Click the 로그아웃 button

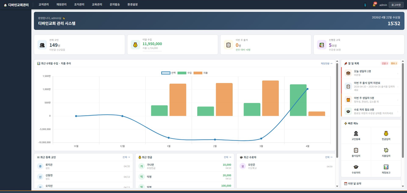pos(396,5)
